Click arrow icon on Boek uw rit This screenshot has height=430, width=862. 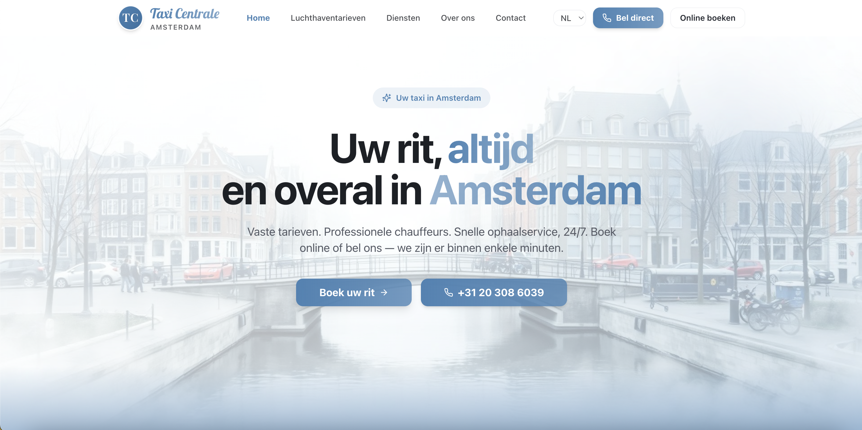click(384, 292)
